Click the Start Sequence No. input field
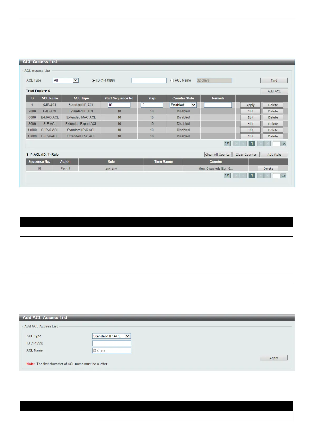The height and width of the screenshot is (444, 314). pos(119,105)
